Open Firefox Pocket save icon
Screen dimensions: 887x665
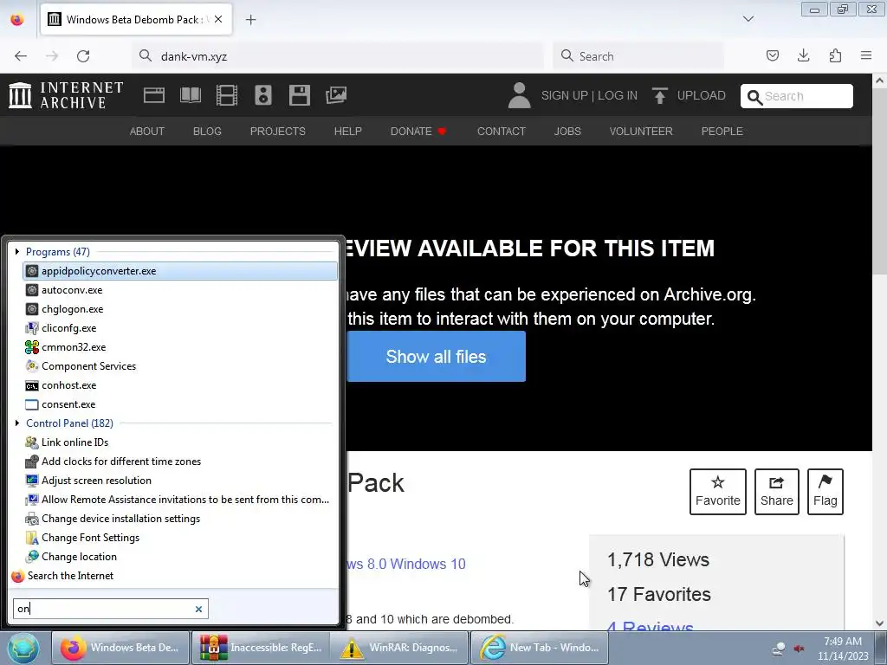[x=772, y=55]
